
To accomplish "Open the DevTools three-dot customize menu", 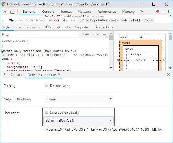I will 168,12.
